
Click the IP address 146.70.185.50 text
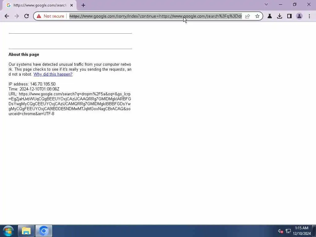(32, 84)
